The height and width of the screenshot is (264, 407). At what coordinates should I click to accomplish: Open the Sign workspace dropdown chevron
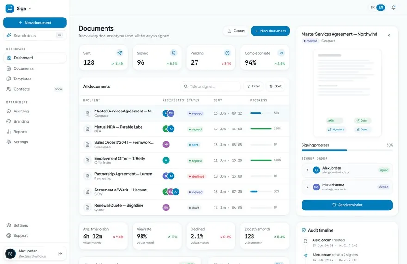[x=30, y=9]
